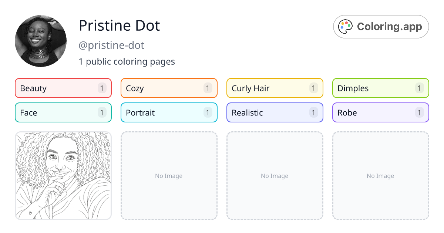The height and width of the screenshot is (233, 444).
Task: Click the count badge on Cozy tag
Action: [208, 88]
